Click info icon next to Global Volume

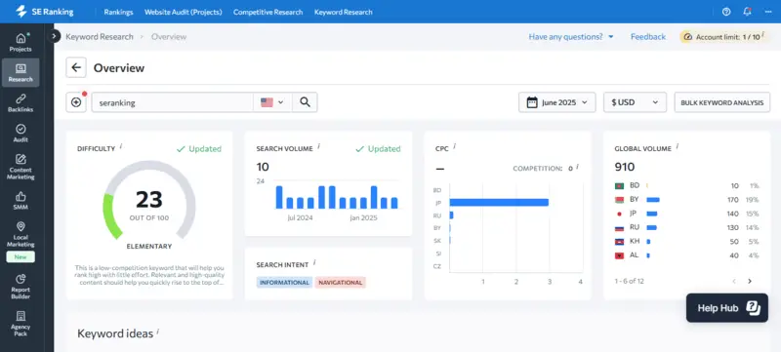(x=678, y=147)
